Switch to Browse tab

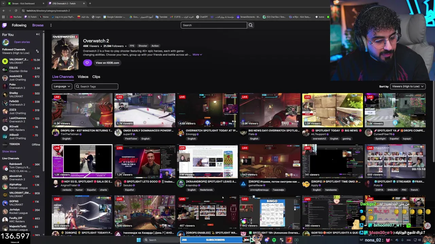(38, 25)
